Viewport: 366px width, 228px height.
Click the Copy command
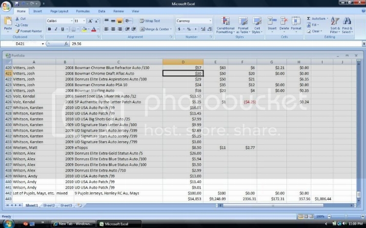click(21, 25)
